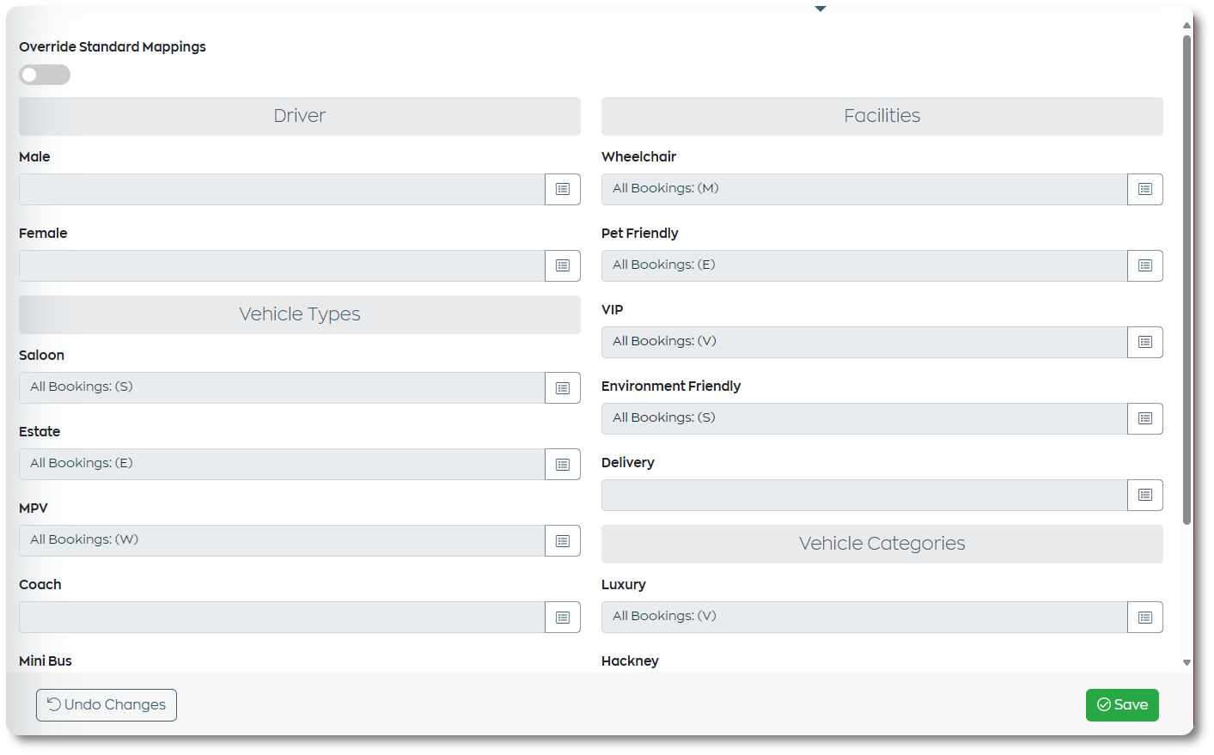The height and width of the screenshot is (755, 1214).
Task: Open list icon beside Male field
Action: pos(563,189)
